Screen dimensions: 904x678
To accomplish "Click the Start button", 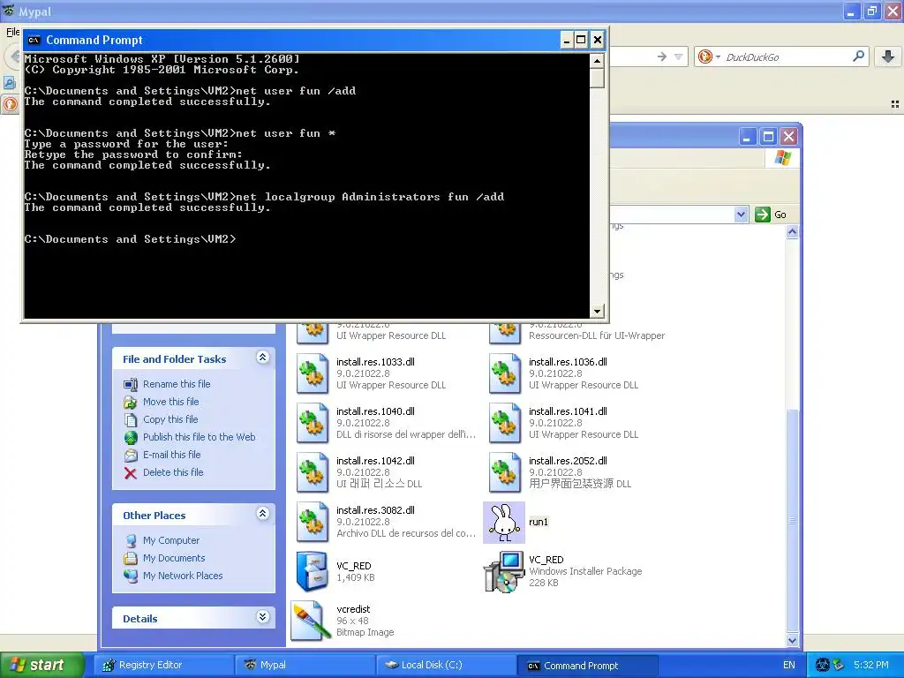I will (41, 666).
